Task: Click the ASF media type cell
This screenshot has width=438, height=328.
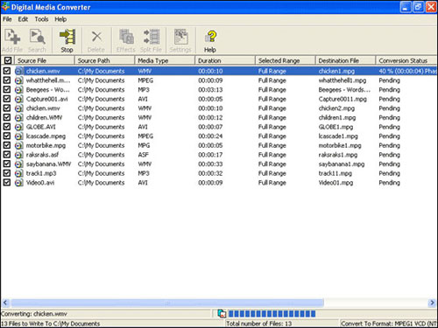Action: (144, 155)
